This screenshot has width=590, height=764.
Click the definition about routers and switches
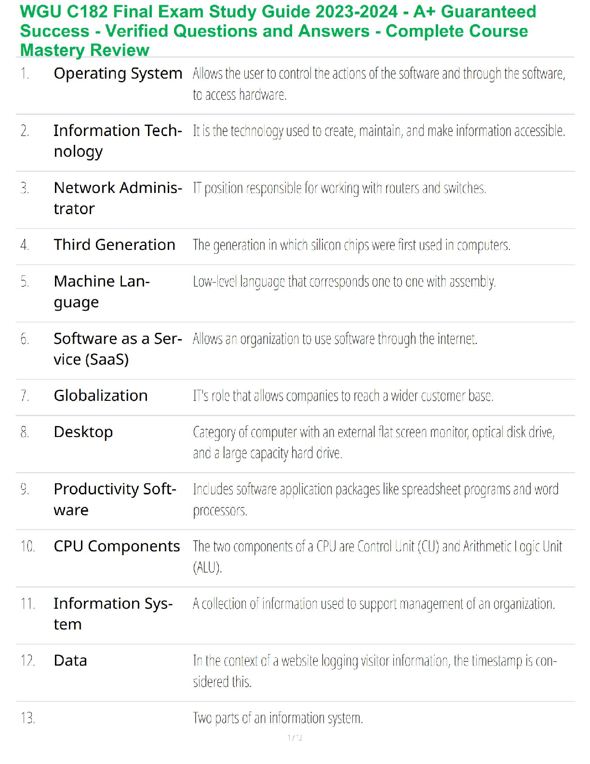tap(339, 188)
